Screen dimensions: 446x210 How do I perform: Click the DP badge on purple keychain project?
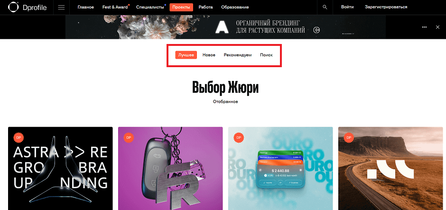click(x=129, y=138)
